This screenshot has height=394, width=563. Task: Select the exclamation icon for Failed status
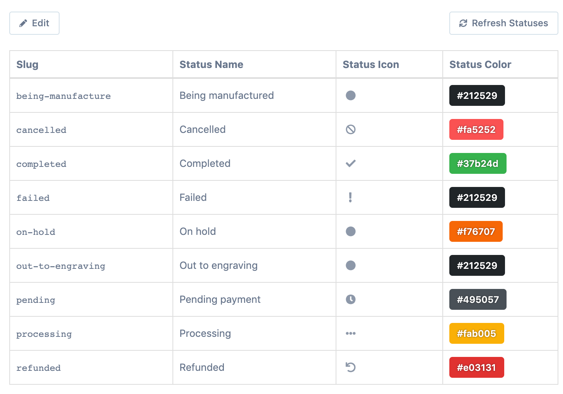(350, 197)
